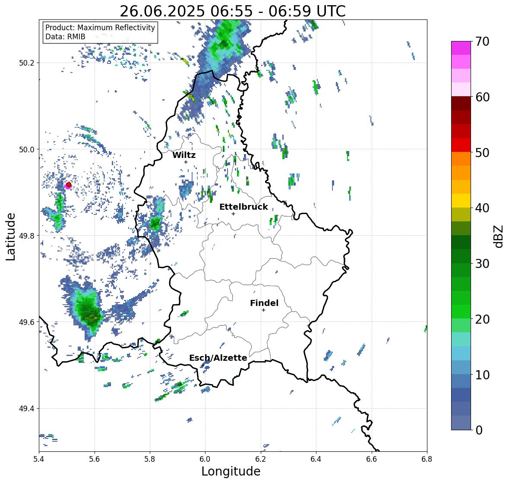Click the 6.0 longitude tick label
Viewport: 509px width, 482px height.
pyautogui.click(x=205, y=459)
